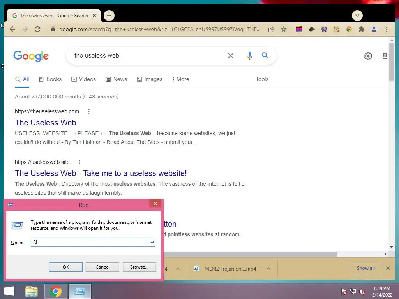399x299 pixels.
Task: Open options for uselessweb.site result
Action: [79, 162]
